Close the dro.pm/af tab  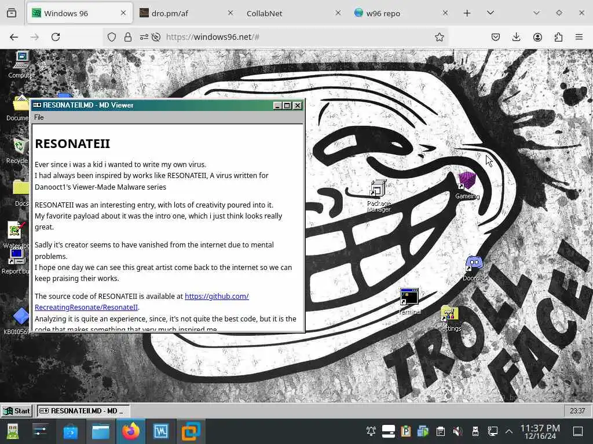230,13
